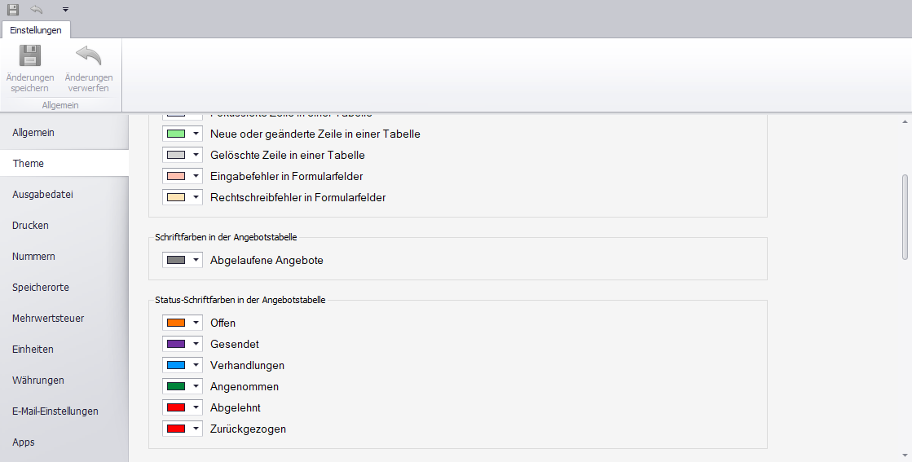Expand the Verhandlungen color dropdown arrow
The height and width of the screenshot is (462, 912).
196,365
